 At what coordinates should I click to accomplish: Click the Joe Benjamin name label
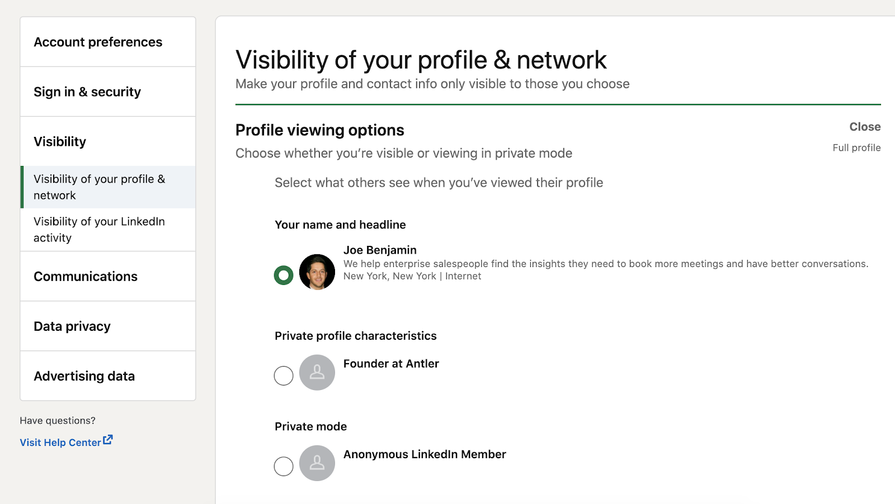point(380,250)
